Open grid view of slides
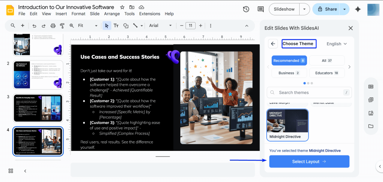 tap(11, 171)
